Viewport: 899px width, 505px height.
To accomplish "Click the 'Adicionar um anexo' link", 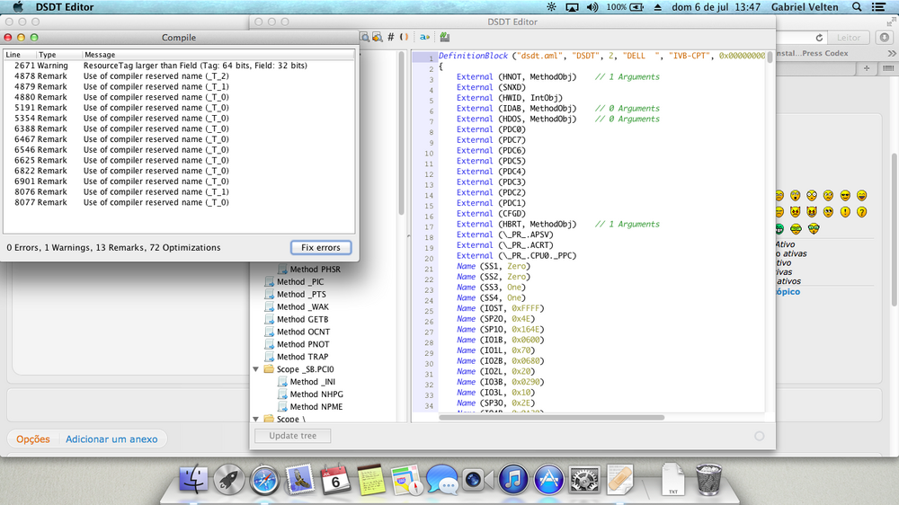I will point(111,439).
